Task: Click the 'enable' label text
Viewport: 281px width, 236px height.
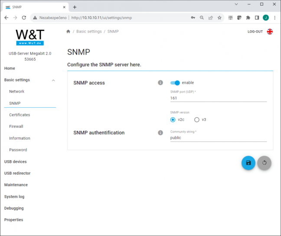Action: [188, 83]
